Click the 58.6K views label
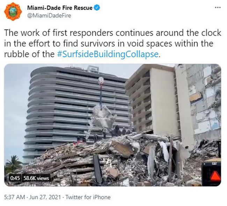Viewport: 227px width, 206px height. (x=36, y=178)
